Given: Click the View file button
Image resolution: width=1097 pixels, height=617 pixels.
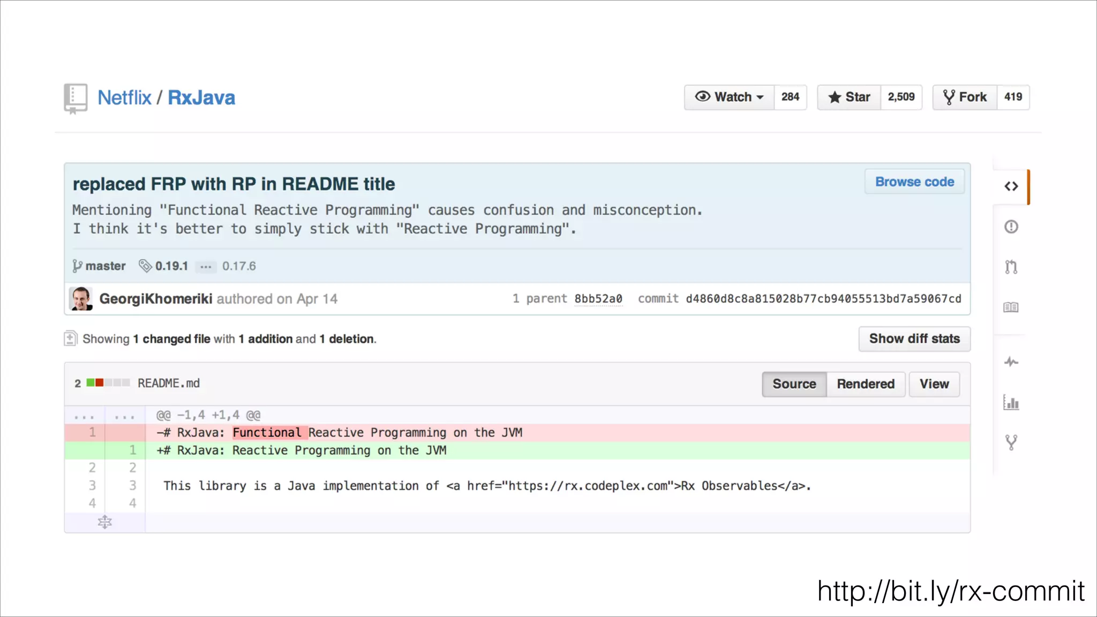Looking at the screenshot, I should (934, 384).
